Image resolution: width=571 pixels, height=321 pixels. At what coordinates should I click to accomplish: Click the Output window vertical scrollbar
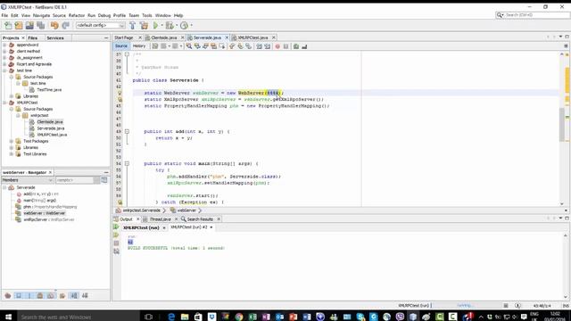coord(566,266)
